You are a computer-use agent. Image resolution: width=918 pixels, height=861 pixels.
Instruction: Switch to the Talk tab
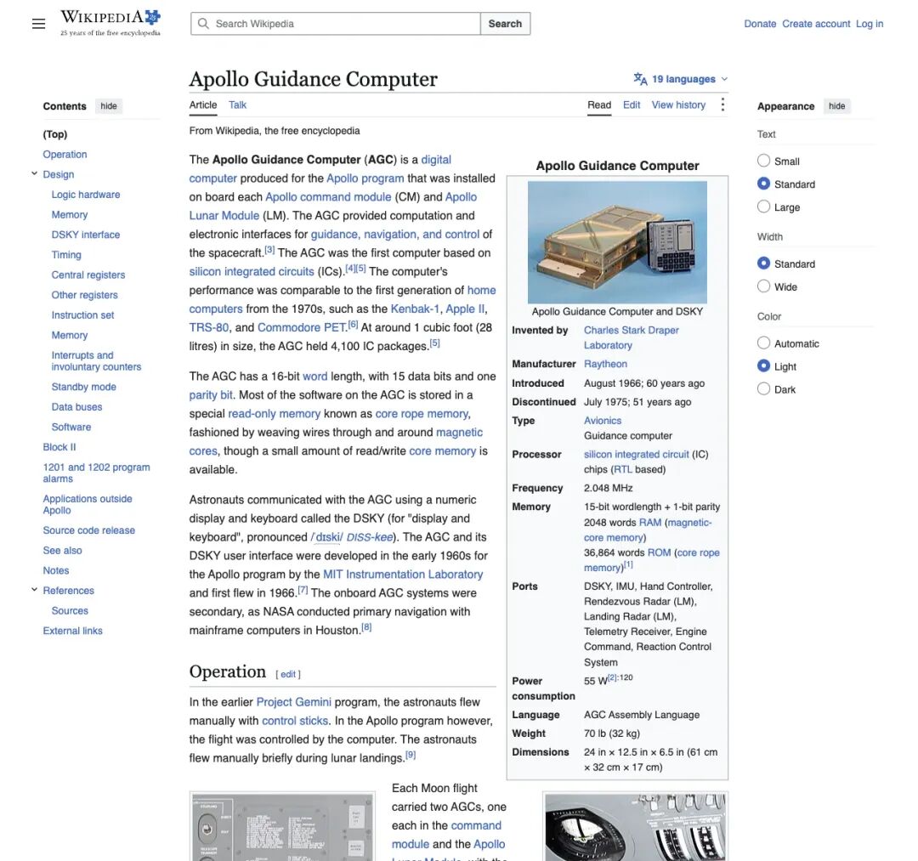237,105
